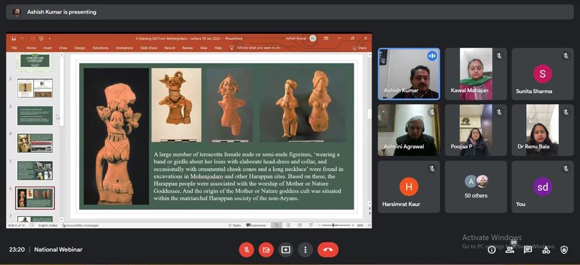Open PowerPoint Home tab

coord(31,48)
